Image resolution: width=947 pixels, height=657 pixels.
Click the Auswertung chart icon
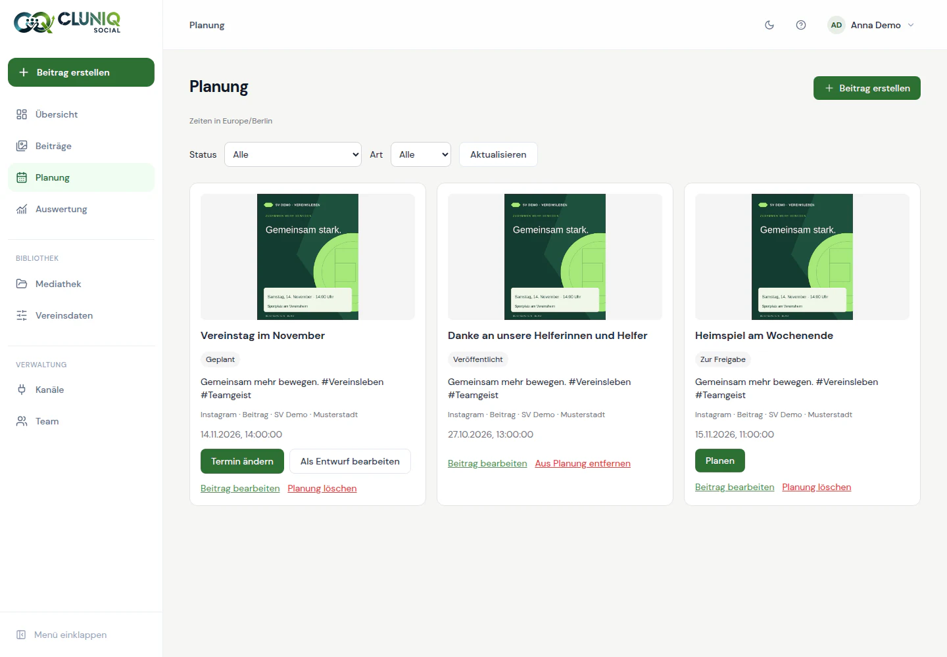pyautogui.click(x=22, y=209)
